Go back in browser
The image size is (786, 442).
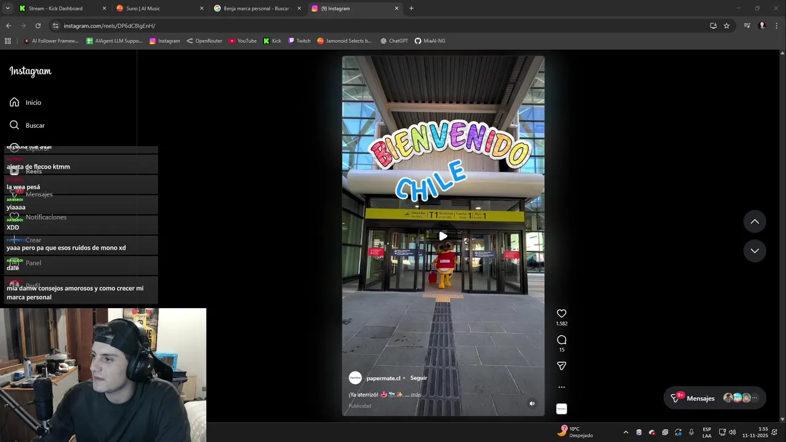[x=9, y=26]
